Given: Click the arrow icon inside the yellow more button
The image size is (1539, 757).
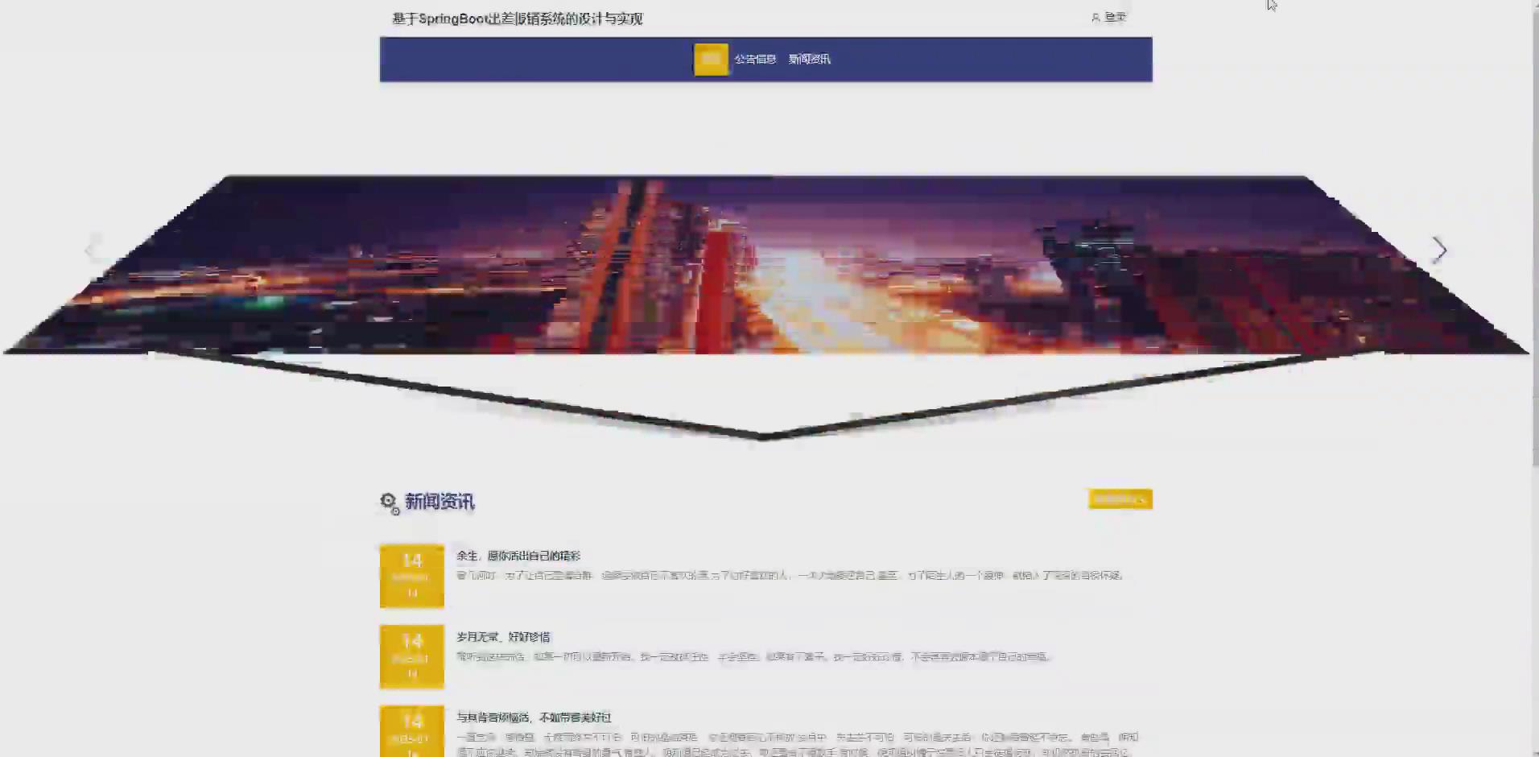Looking at the screenshot, I should click(x=1143, y=498).
